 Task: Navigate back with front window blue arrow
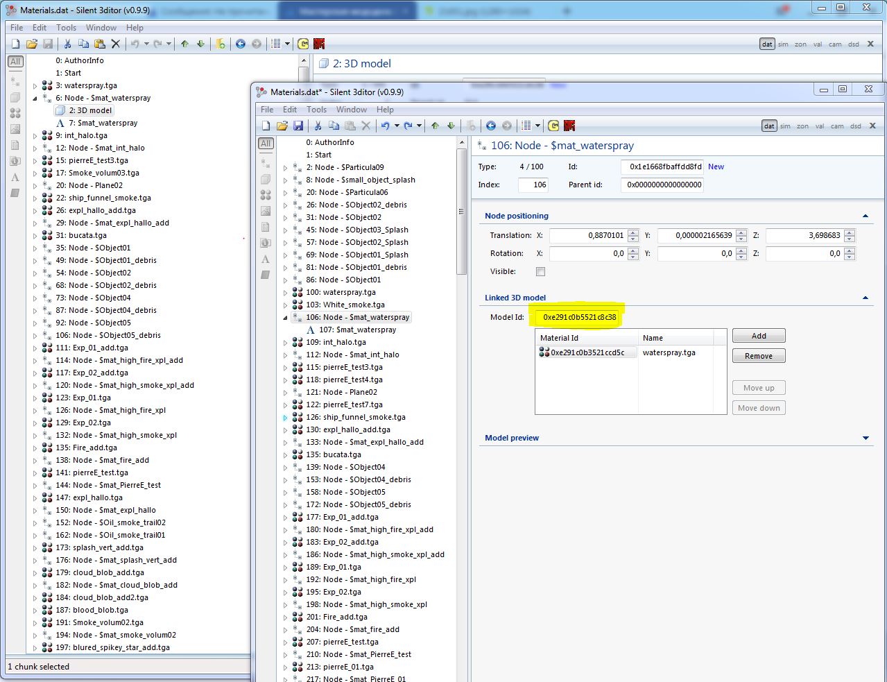pyautogui.click(x=490, y=126)
